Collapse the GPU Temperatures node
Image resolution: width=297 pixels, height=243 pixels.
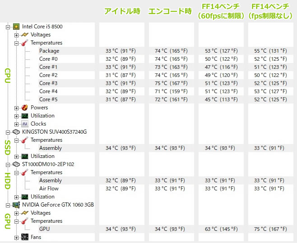coord(17,221)
